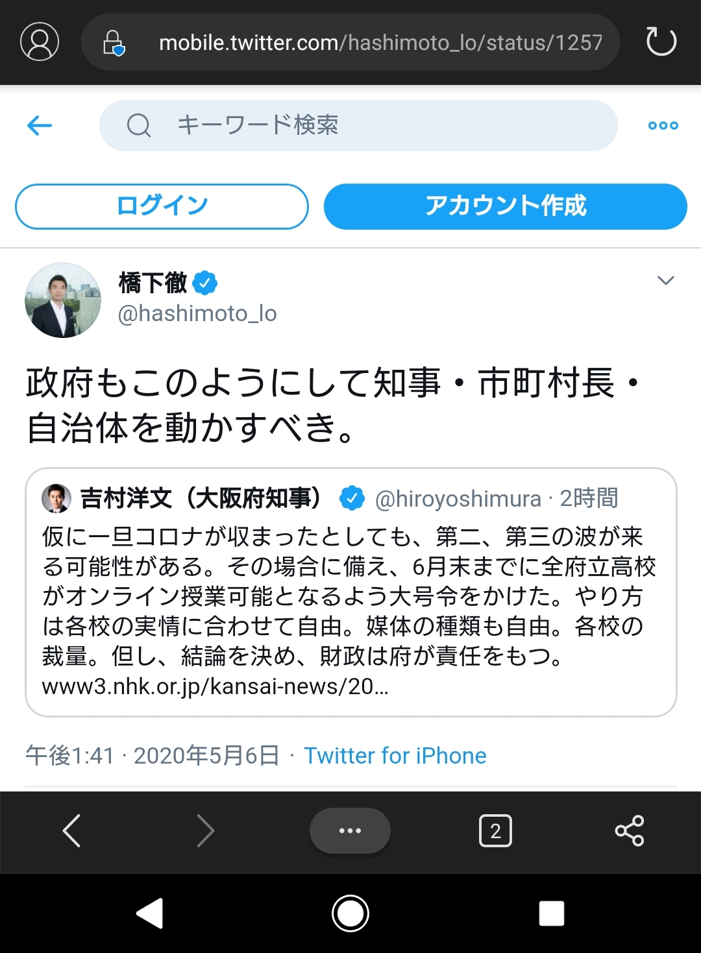Screen dimensions: 701x953
Task: Reload the page with refresh icon
Action: (x=661, y=42)
